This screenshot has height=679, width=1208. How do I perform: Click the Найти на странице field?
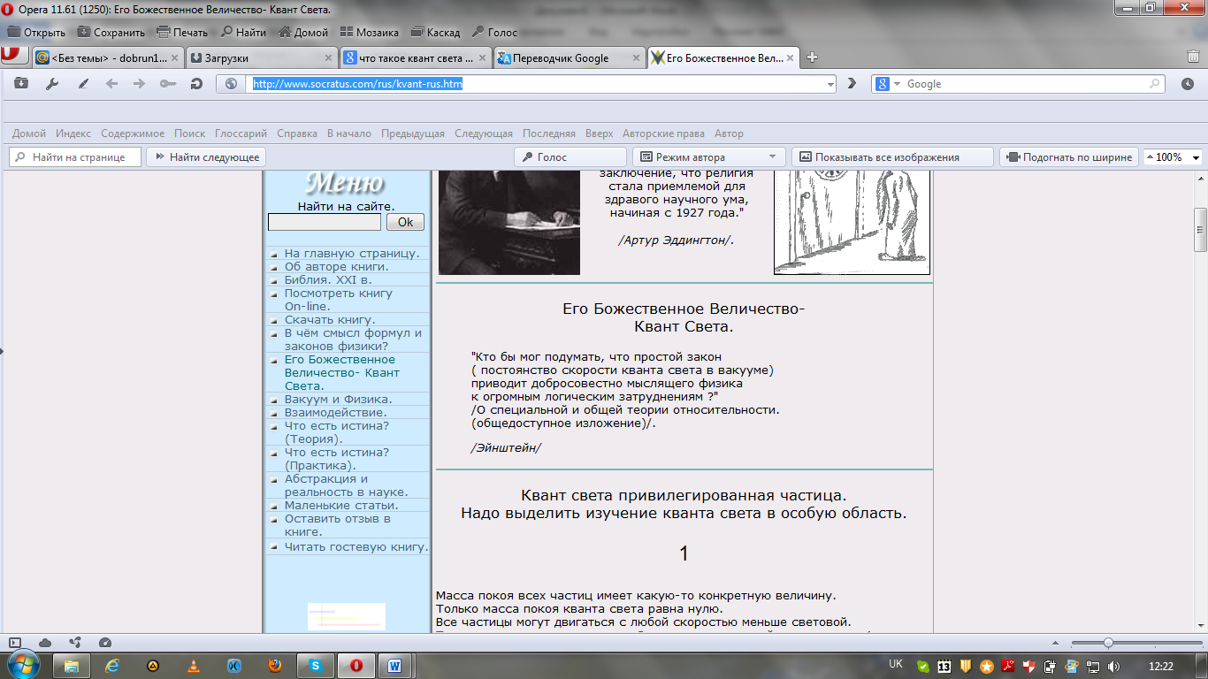point(75,157)
